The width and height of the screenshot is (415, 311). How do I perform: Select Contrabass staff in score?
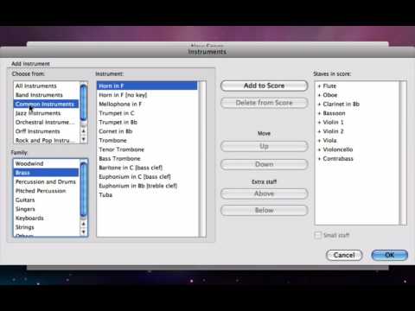357,158
